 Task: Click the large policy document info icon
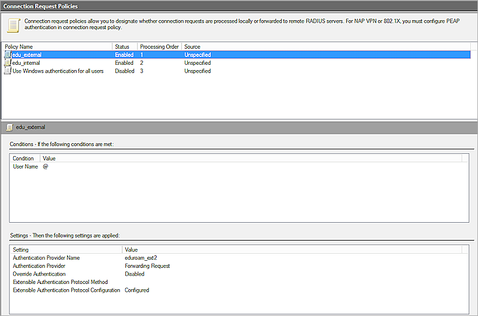point(12,24)
